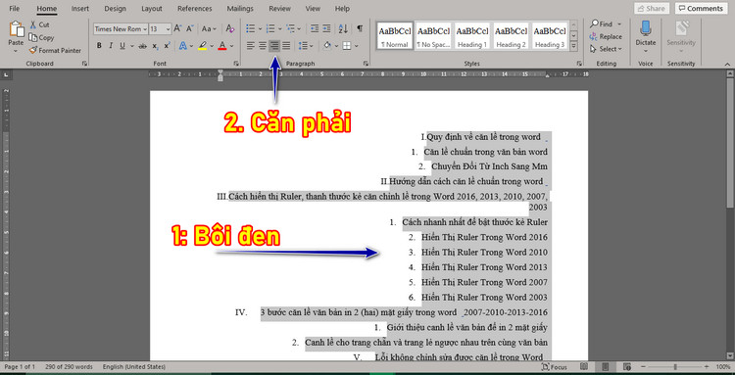This screenshot has width=735, height=375.
Task: Open the Layout ribbon tab
Action: (x=151, y=9)
